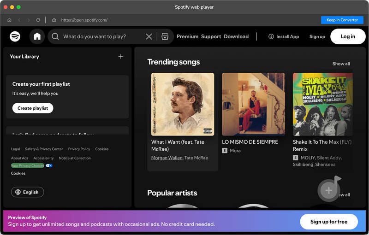
Task: Click the Create playlist button
Action: [x=33, y=108]
